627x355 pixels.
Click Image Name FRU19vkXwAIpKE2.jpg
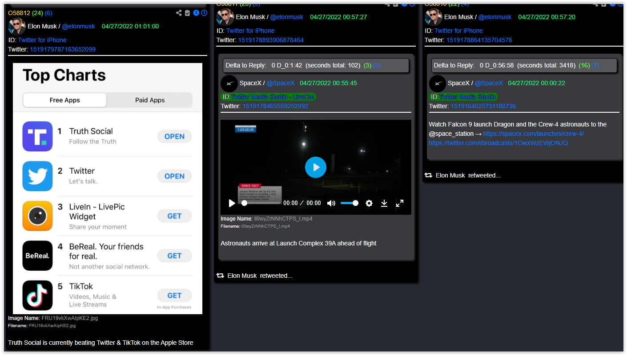pos(53,318)
